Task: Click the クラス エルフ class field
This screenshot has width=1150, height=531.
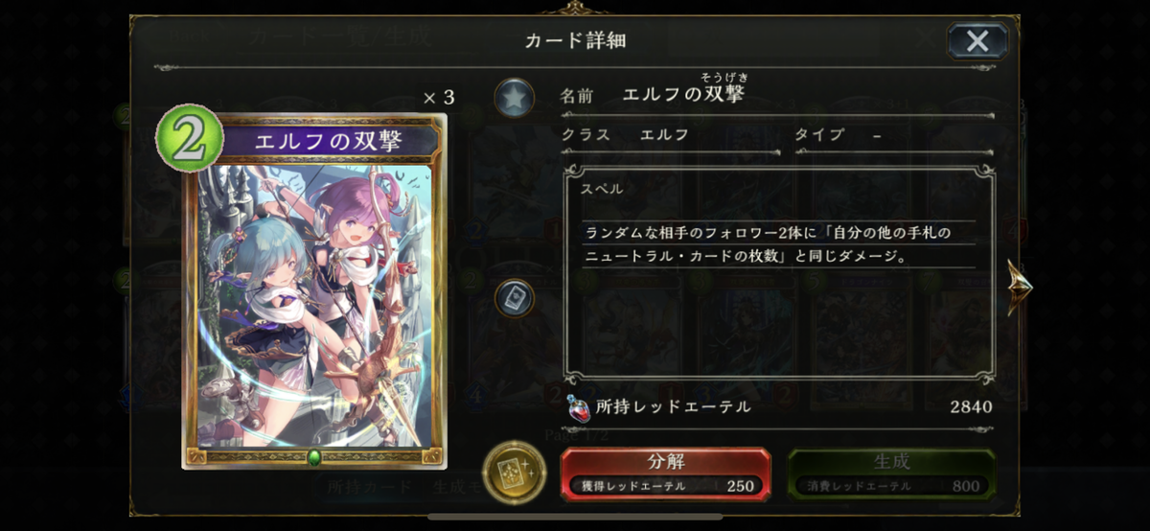Action: coord(671,135)
